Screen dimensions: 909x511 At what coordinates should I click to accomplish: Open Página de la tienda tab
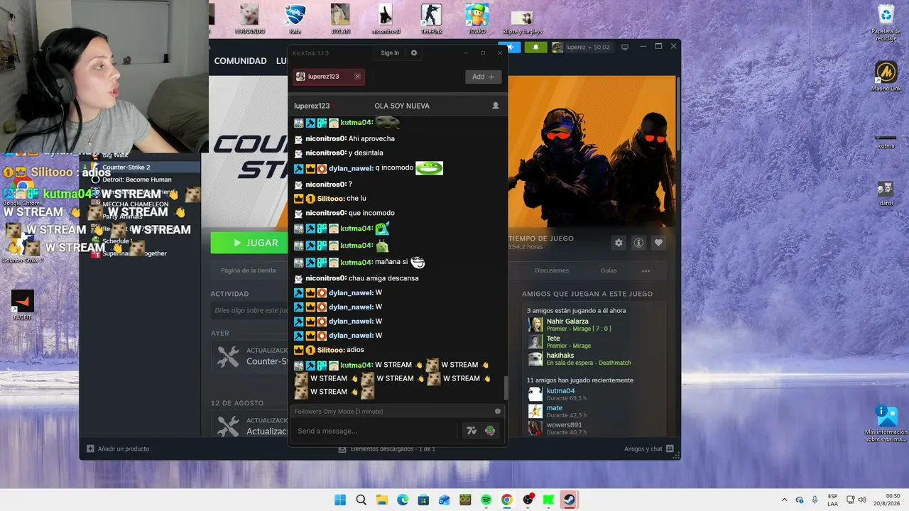(249, 270)
